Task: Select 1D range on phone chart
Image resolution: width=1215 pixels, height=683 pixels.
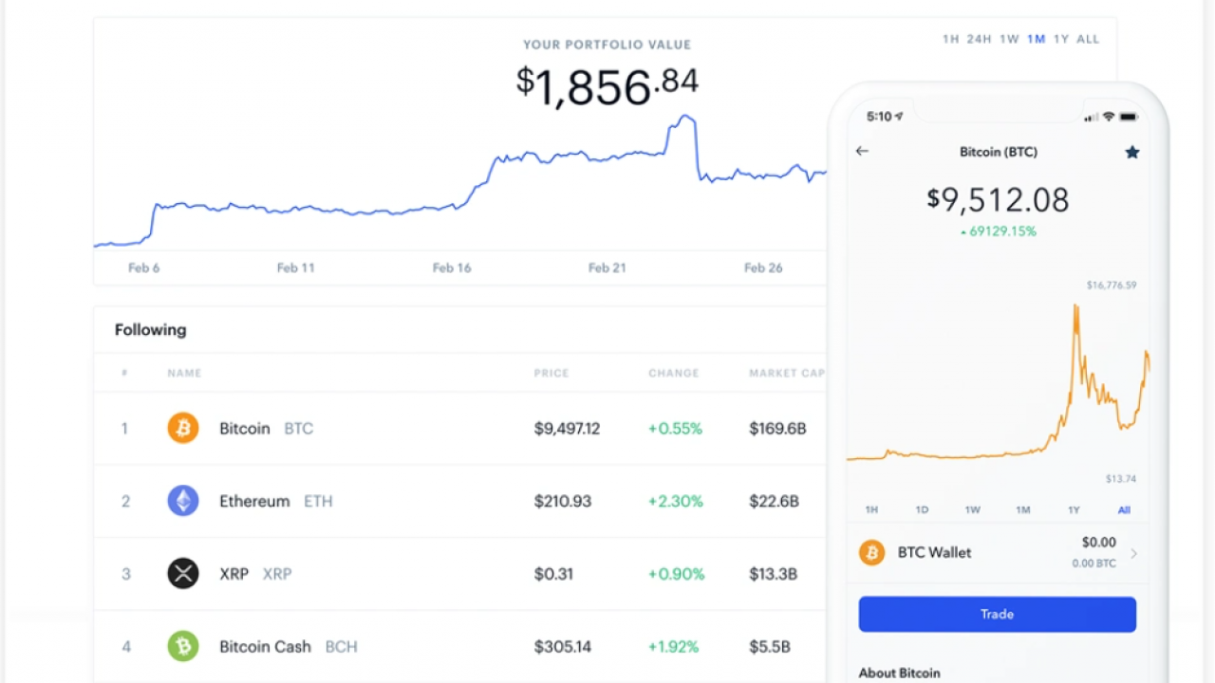Action: (922, 510)
